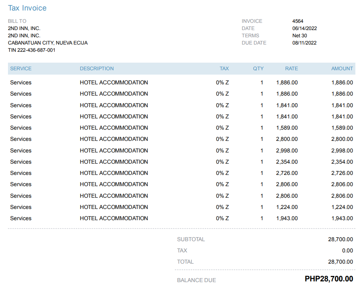
Task: Click the TAX column header
Action: coord(224,68)
